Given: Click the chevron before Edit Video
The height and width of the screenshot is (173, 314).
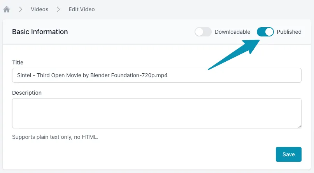Looking at the screenshot, I should tap(58, 9).
